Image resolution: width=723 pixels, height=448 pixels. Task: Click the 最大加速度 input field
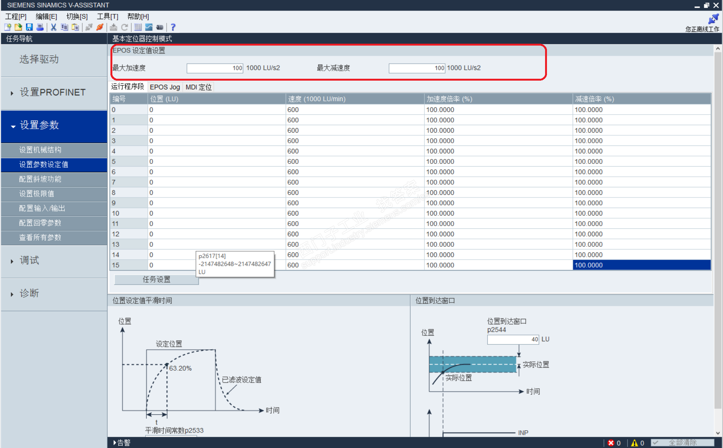pyautogui.click(x=215, y=68)
